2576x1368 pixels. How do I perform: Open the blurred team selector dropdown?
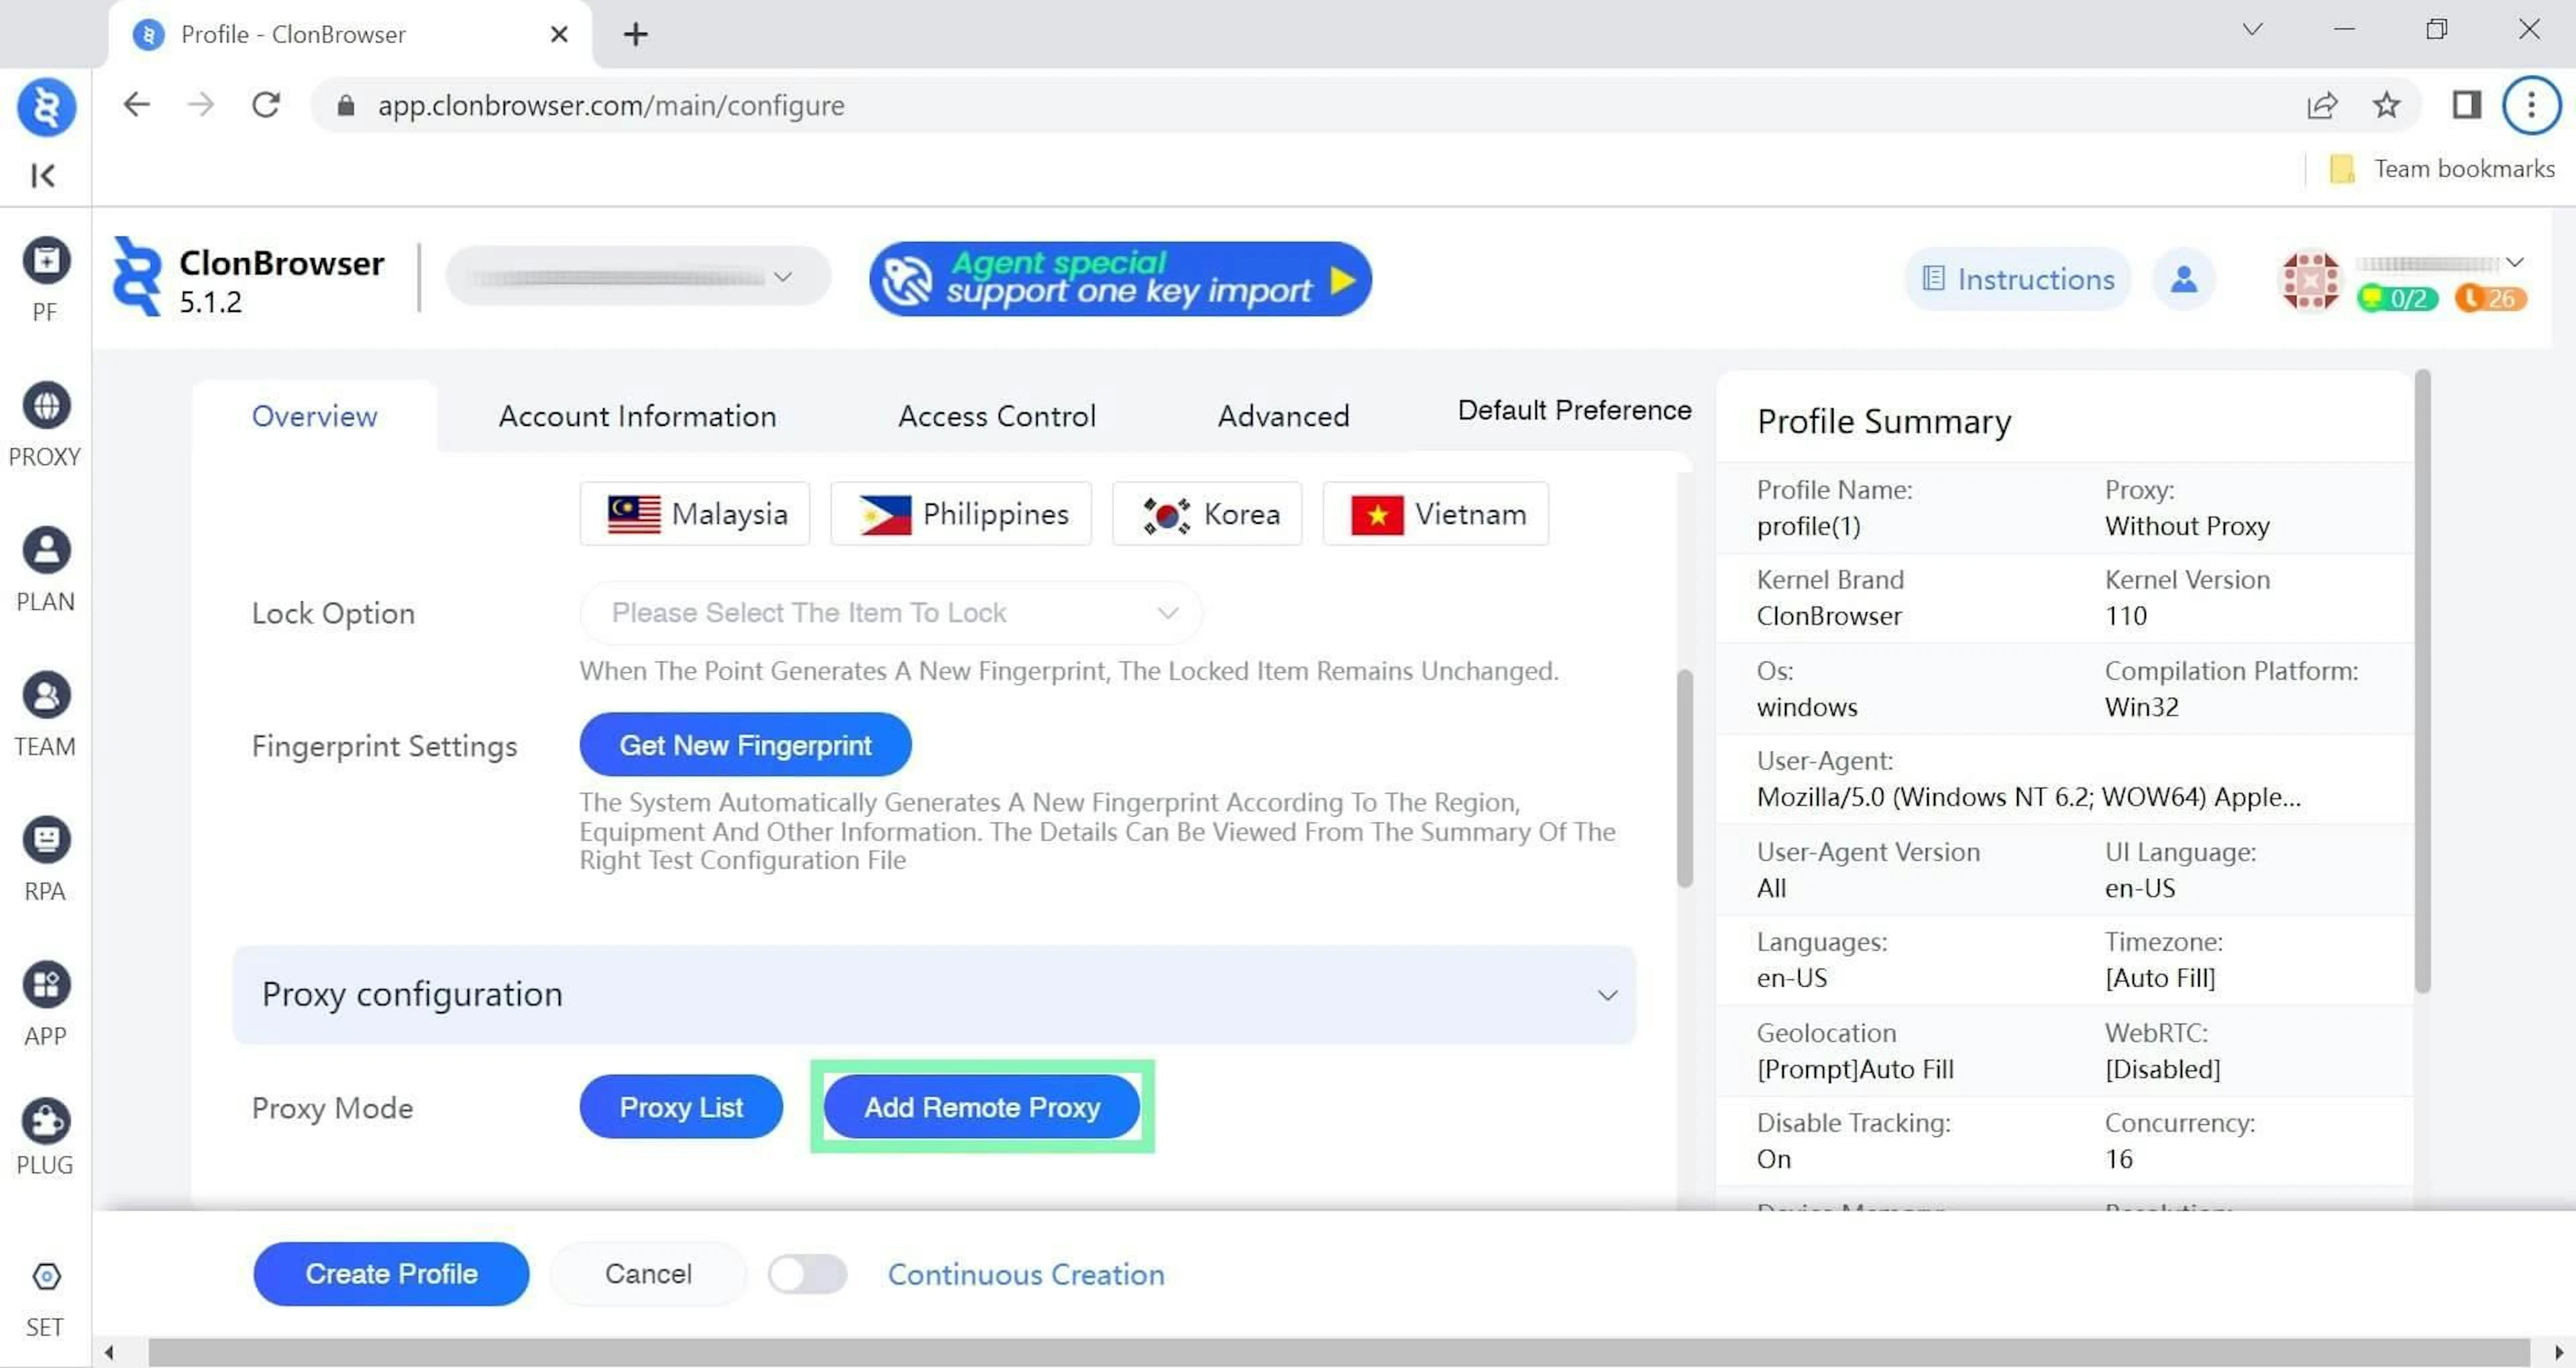pos(638,277)
